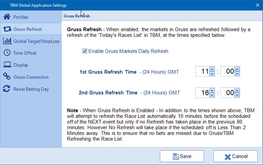This screenshot has height=165, width=263.
Task: Click the Enable Gruss Markets Daily Refresh label
Action: tap(128, 51)
